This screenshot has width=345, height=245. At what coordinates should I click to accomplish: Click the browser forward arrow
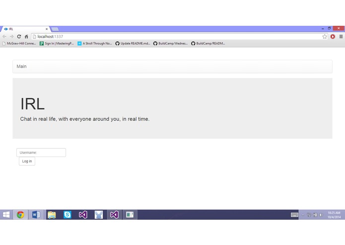11,37
